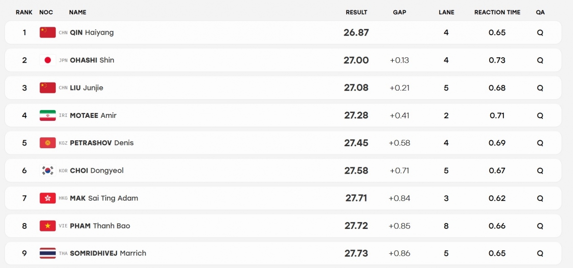Click the China flag beside QIN Haiyang
The height and width of the screenshot is (268, 573).
(48, 32)
